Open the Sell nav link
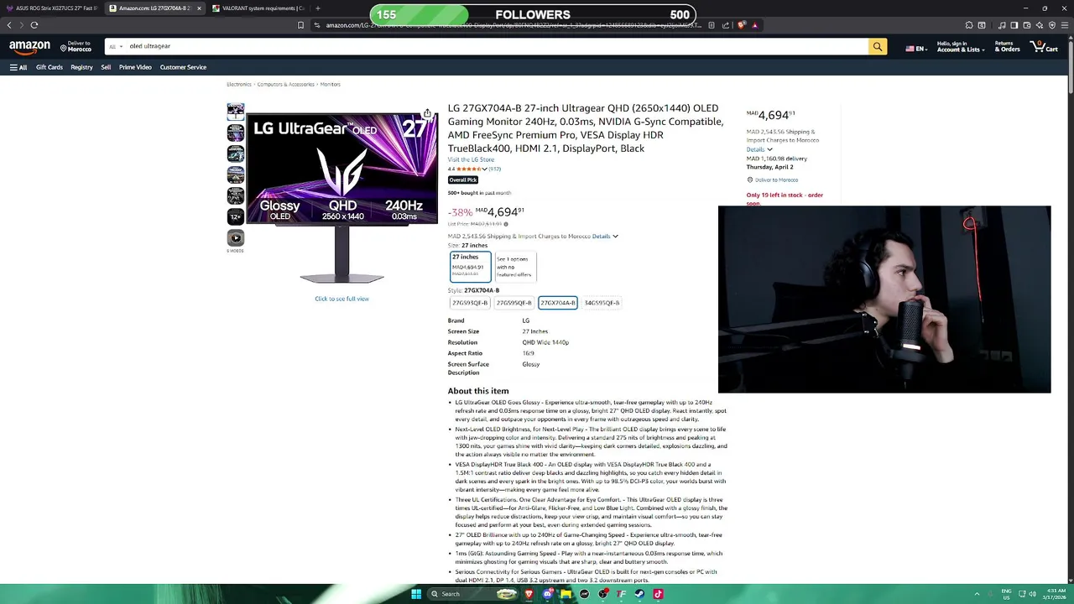The image size is (1074, 604). (x=106, y=67)
